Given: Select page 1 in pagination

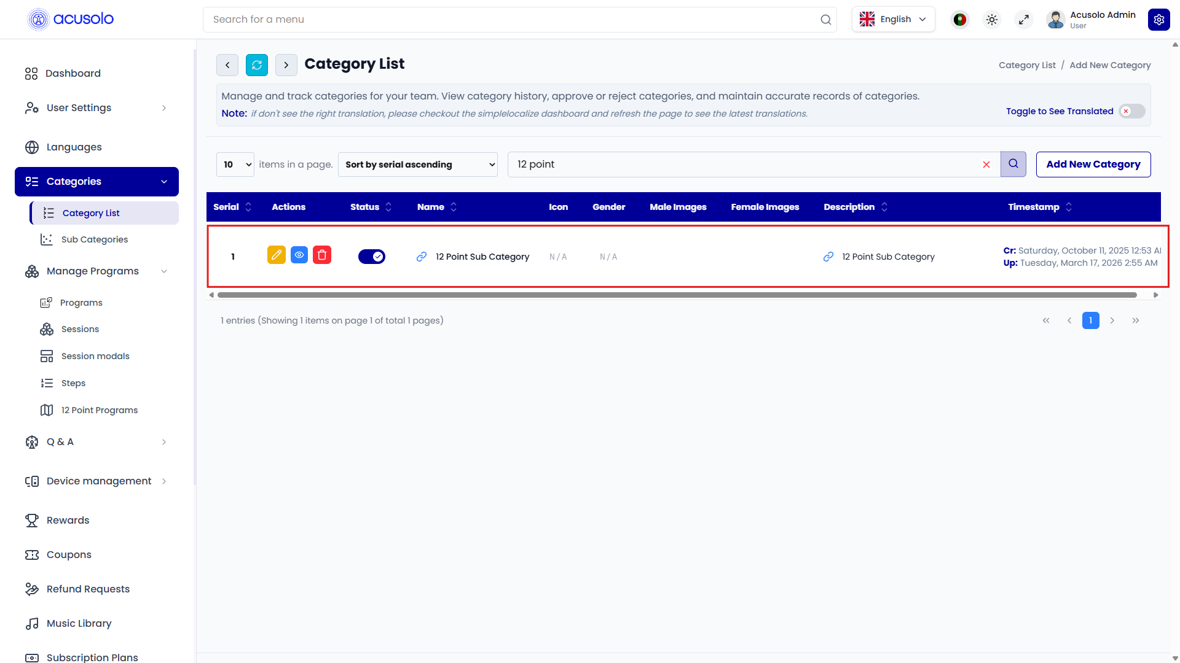Looking at the screenshot, I should click(x=1091, y=320).
